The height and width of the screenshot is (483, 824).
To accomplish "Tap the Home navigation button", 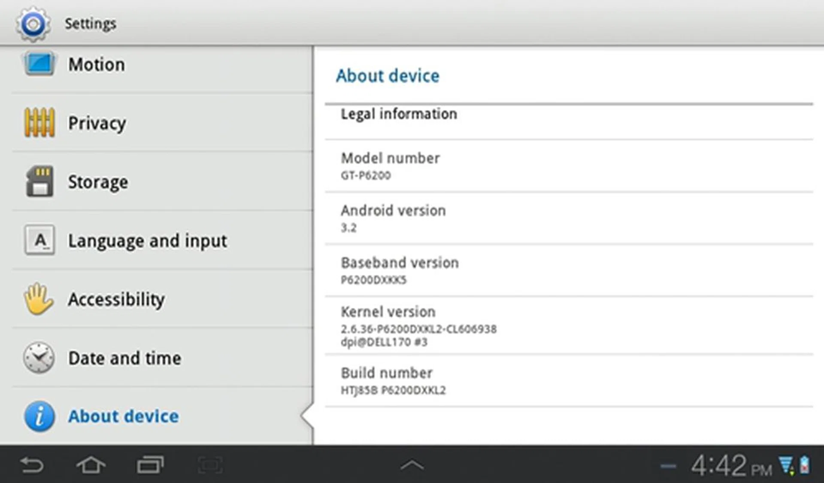I will tap(91, 465).
